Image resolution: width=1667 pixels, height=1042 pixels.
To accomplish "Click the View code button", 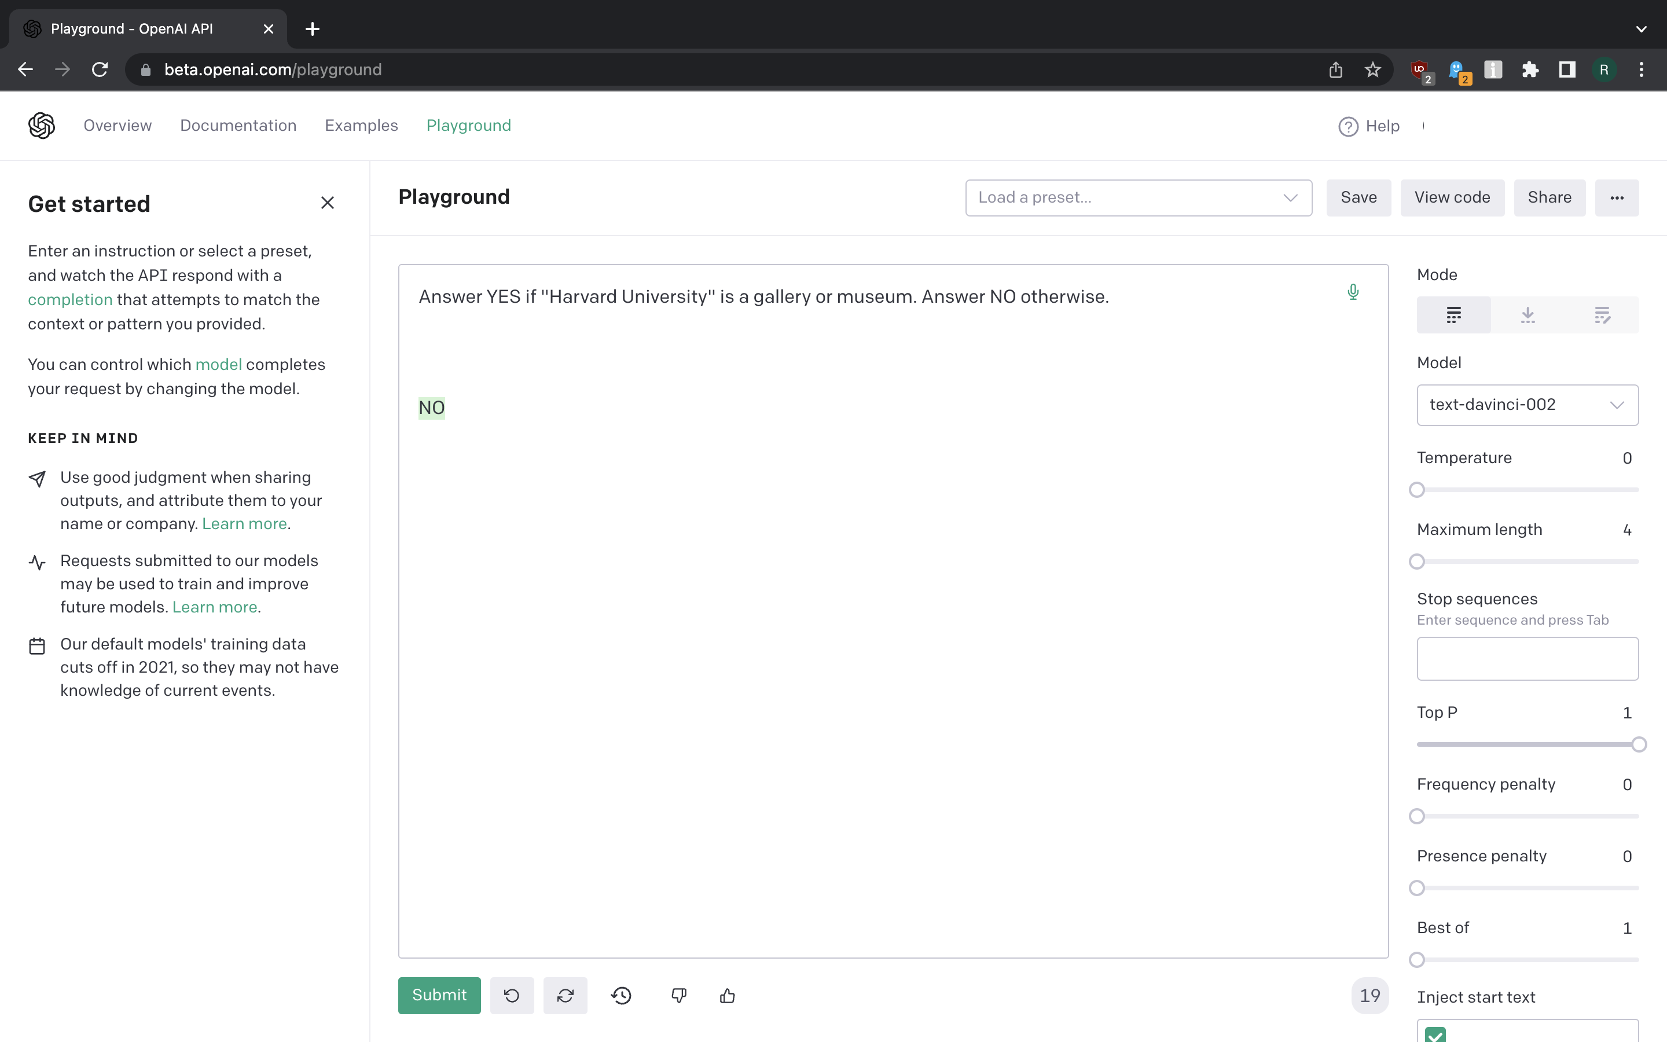I will (x=1452, y=198).
